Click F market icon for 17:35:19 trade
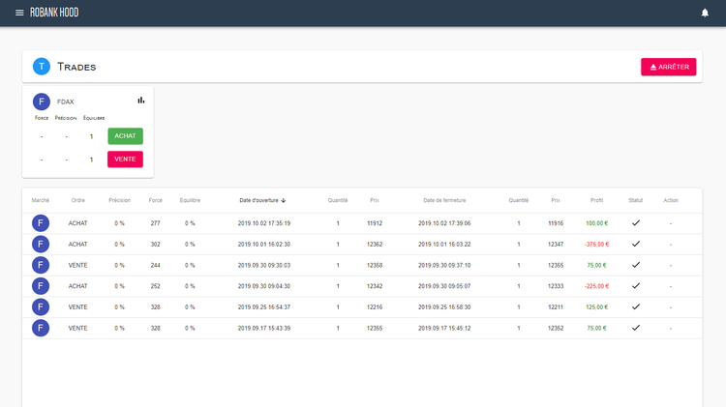 41,223
